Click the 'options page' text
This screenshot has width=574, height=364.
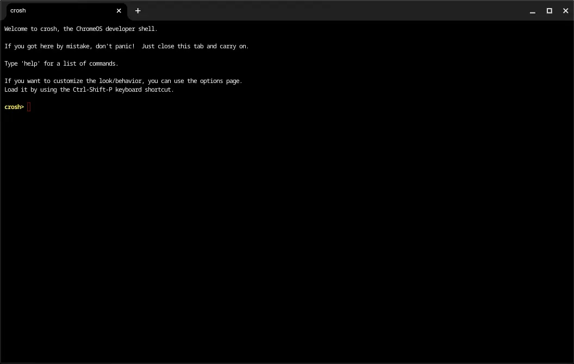pyautogui.click(x=220, y=81)
